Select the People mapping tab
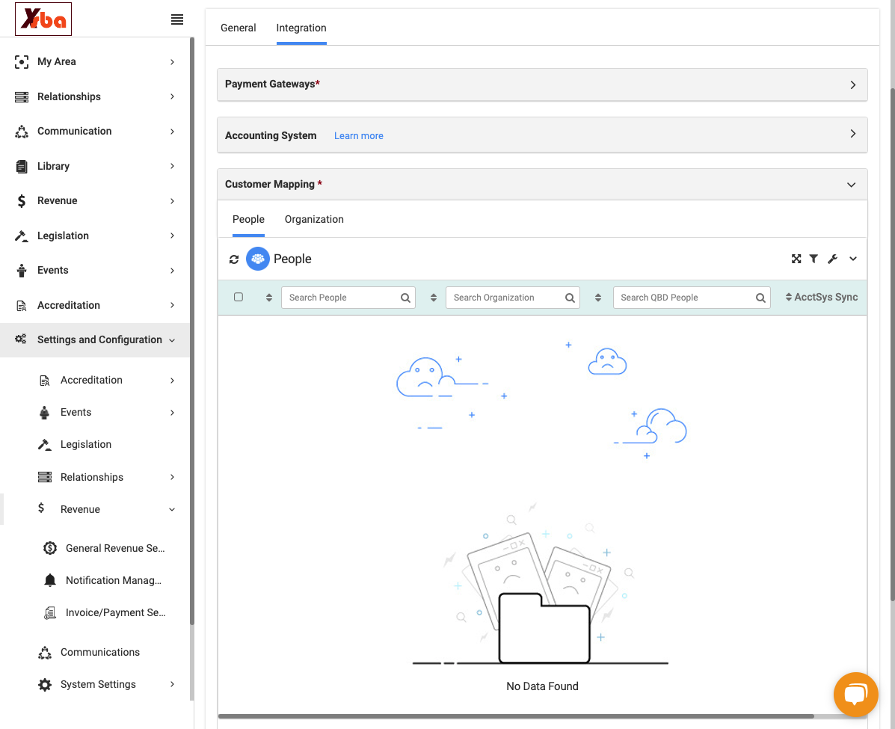The image size is (895, 729). [248, 220]
